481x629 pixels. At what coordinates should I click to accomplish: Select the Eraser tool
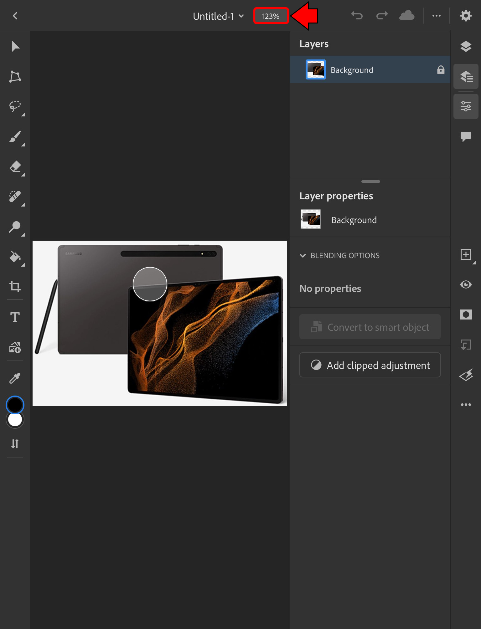coord(15,166)
